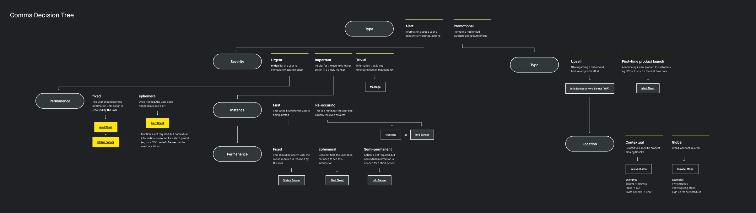Viewport: 756px width, 213px height.
Task: Click the "Invite Friends -> Chat" example
Action: click(639, 192)
